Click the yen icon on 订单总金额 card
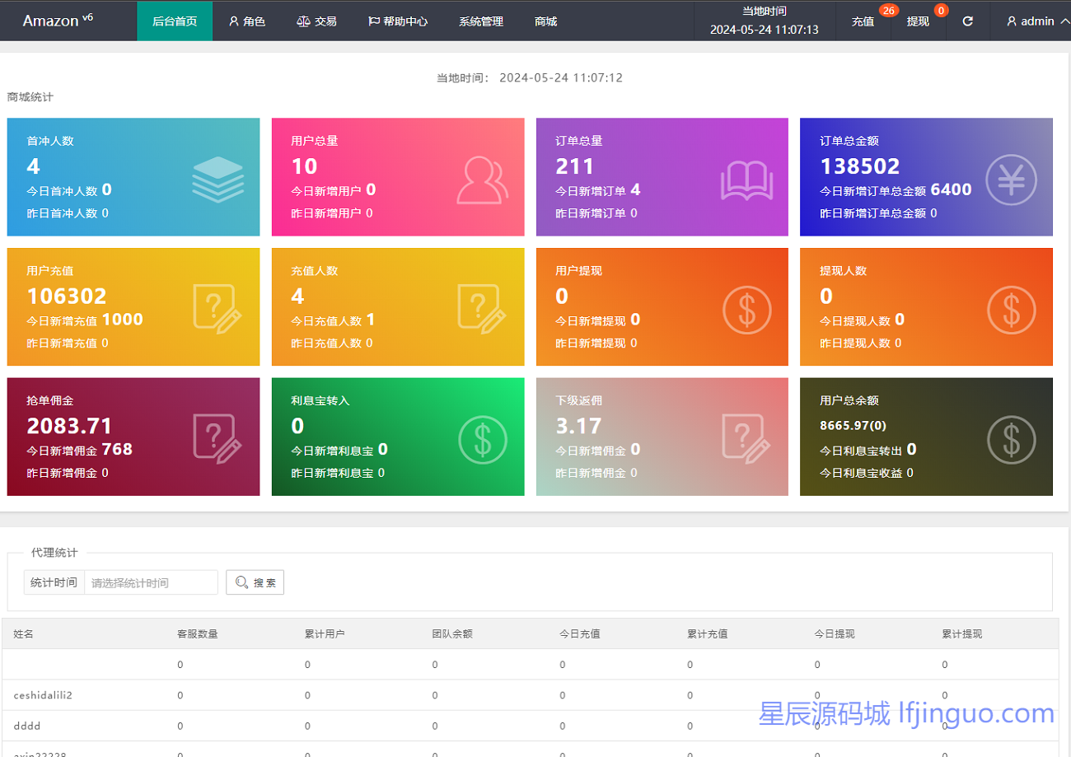The height and width of the screenshot is (757, 1071). pos(1011,180)
